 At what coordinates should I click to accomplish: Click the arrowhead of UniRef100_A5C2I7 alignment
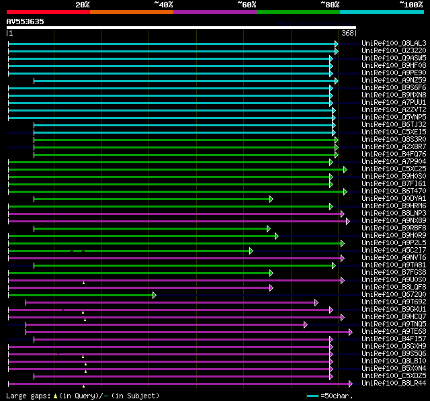point(251,251)
